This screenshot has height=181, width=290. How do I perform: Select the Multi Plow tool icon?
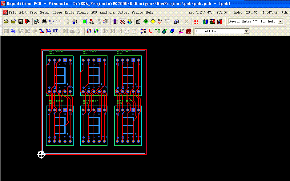49,31
